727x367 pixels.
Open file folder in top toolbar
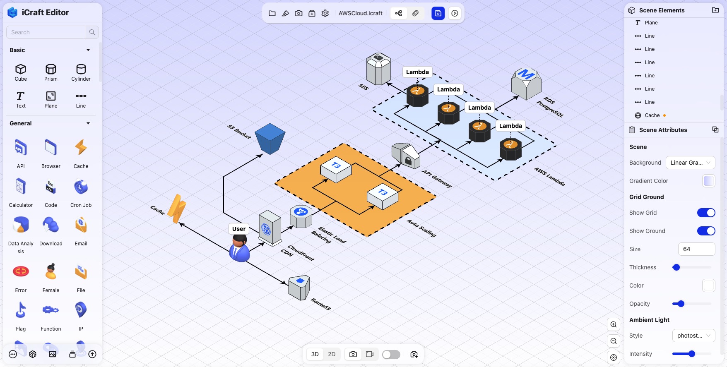272,13
